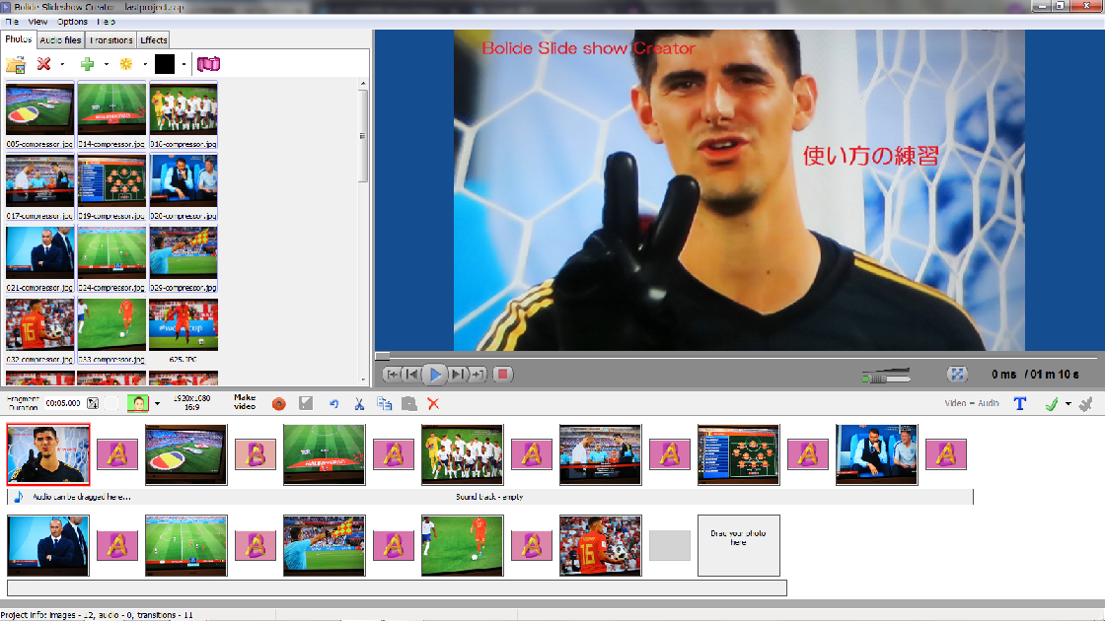Click the green plus add-to-project icon

click(88, 64)
